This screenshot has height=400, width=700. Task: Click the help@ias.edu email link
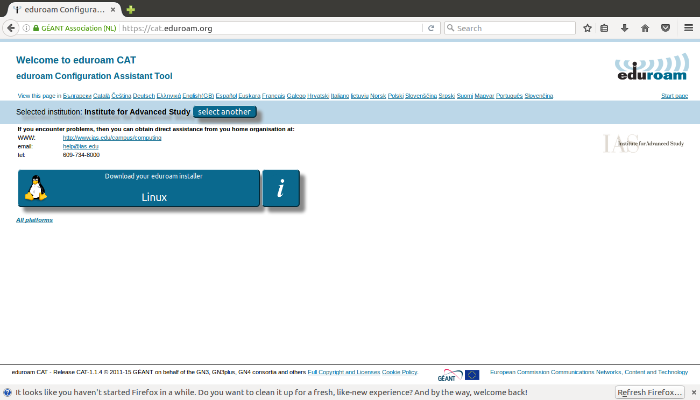(81, 146)
